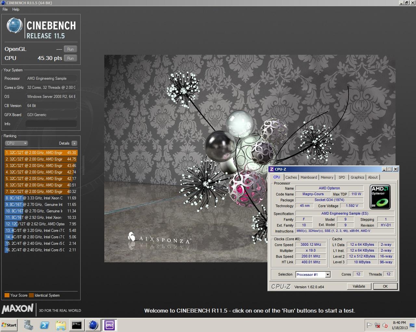
Task: Click the rendered scene image
Action: click(x=250, y=159)
